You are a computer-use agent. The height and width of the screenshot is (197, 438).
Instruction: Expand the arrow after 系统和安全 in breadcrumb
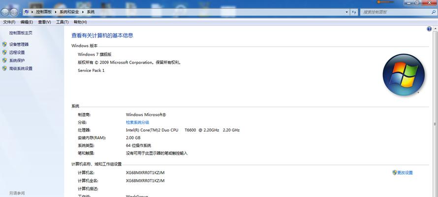83,12
